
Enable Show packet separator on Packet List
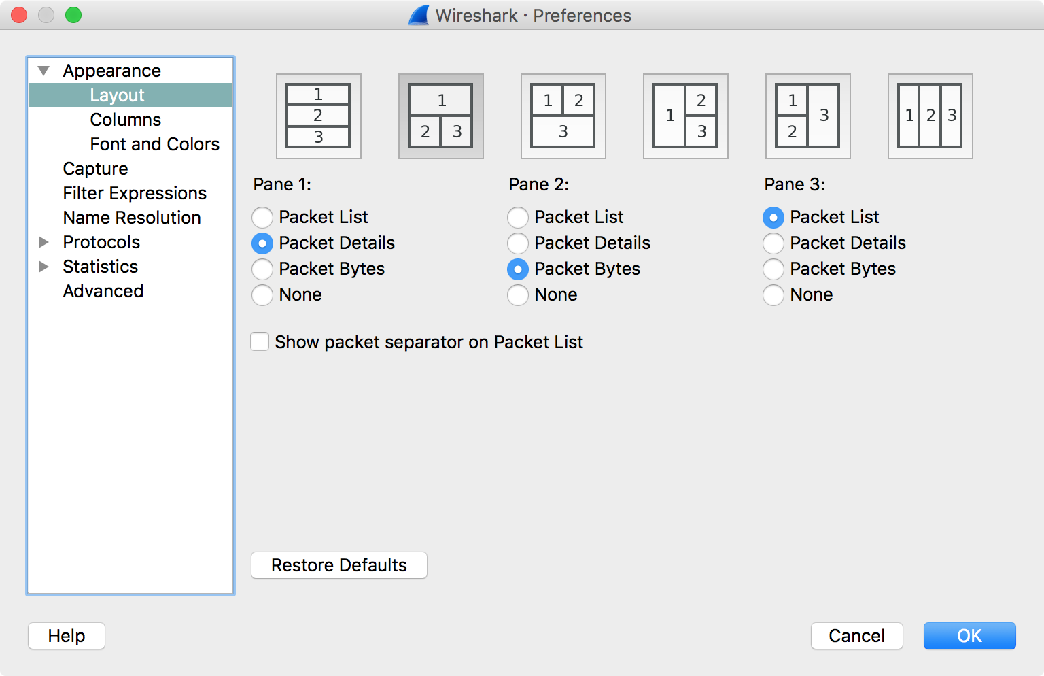(260, 341)
